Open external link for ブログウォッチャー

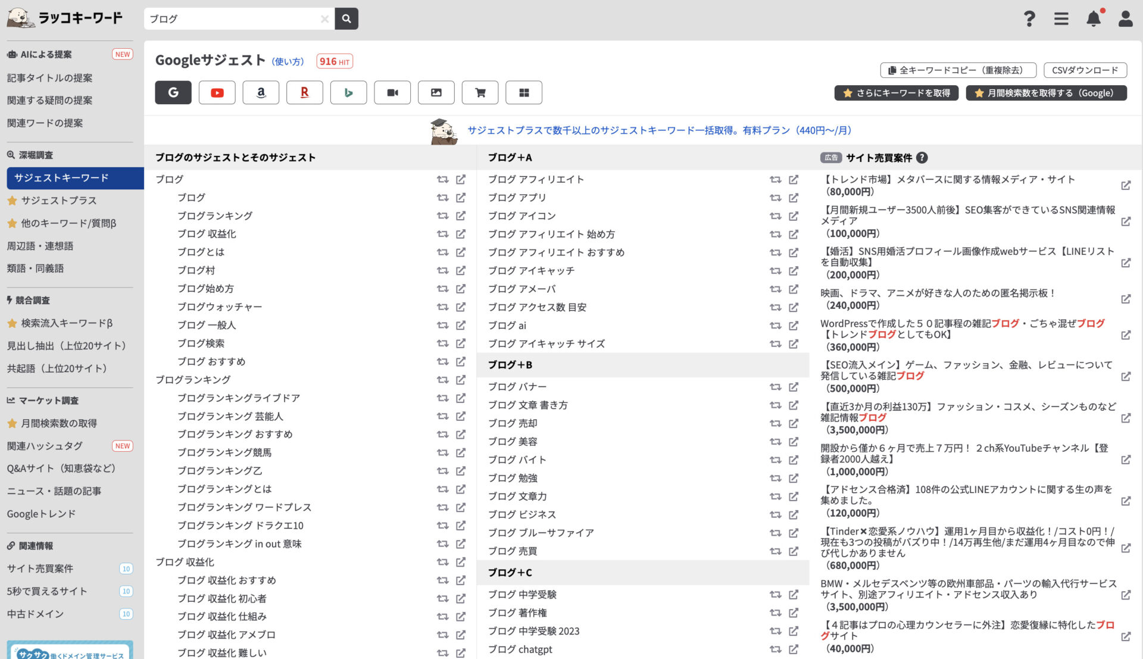coord(461,307)
